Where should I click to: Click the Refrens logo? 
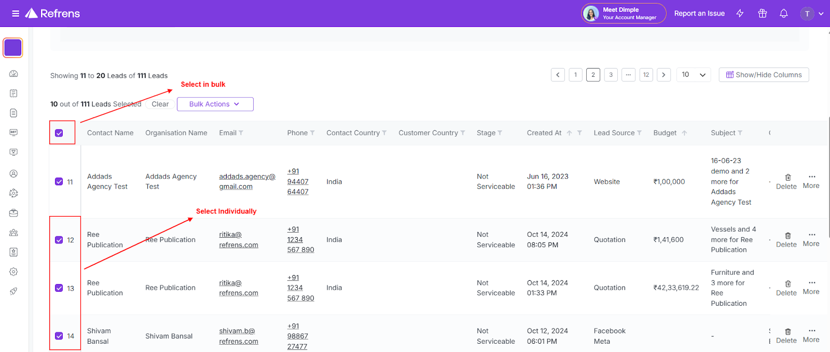[x=53, y=13]
